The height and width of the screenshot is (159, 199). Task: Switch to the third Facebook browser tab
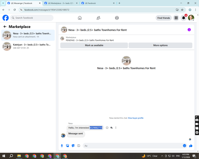point(98,3)
